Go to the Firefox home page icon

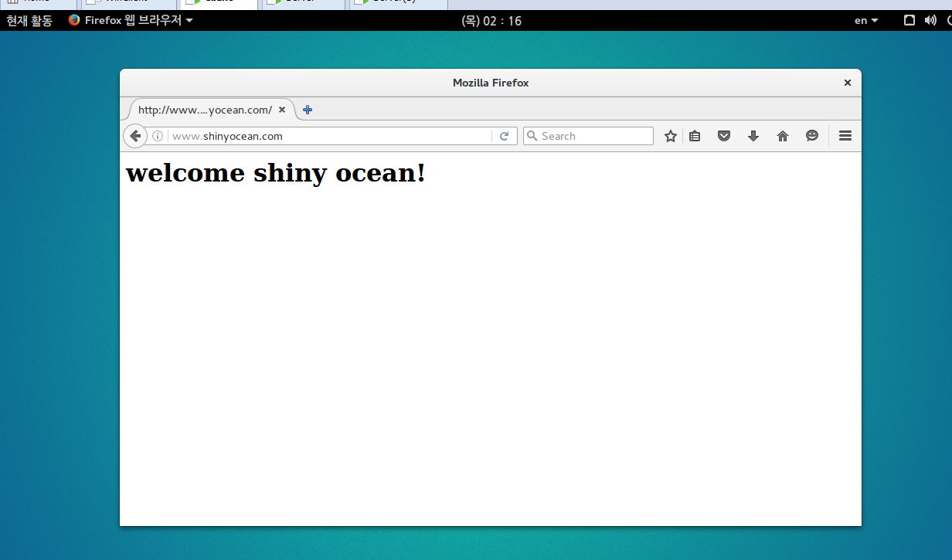pos(783,136)
